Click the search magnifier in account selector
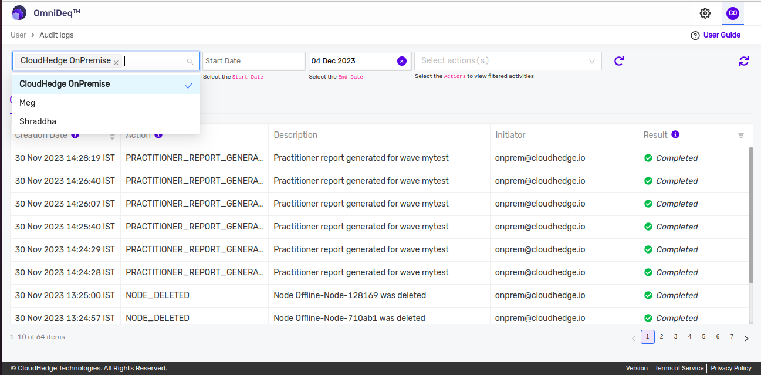The image size is (761, 375). [190, 62]
